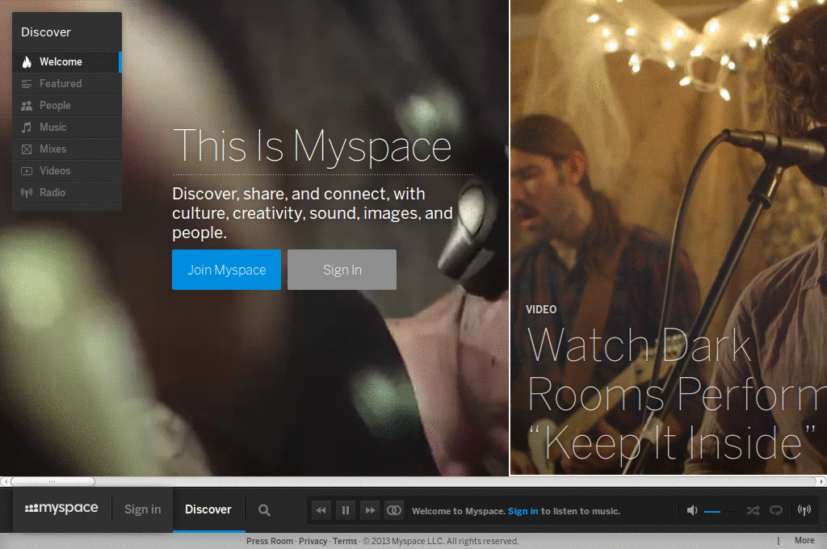Screen dimensions: 827x549
Task: Select Videos in the Discover menu
Action: 67,171
